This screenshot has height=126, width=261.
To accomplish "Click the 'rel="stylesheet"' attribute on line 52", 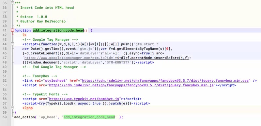I will (x=51, y=81).
